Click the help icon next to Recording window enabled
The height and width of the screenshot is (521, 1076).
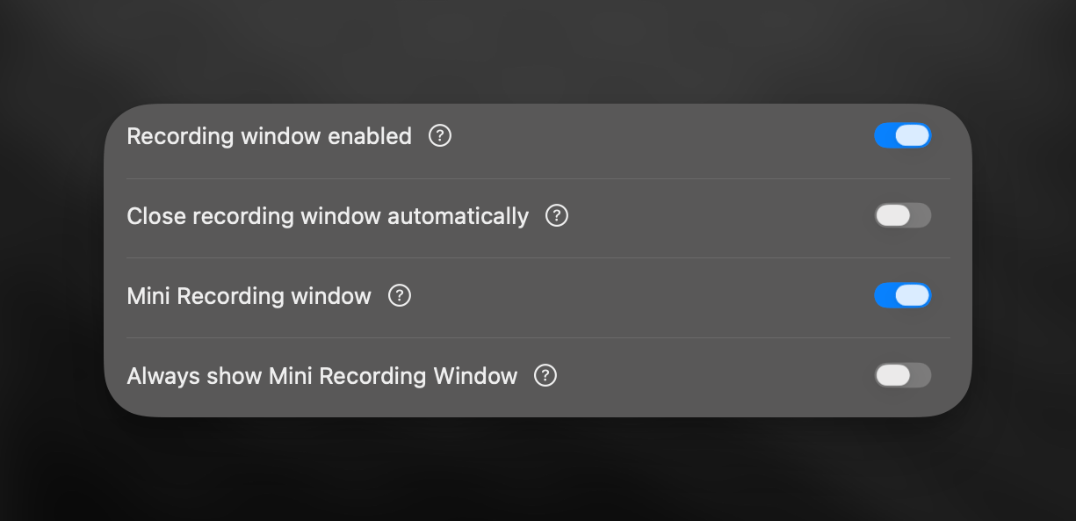(x=439, y=136)
